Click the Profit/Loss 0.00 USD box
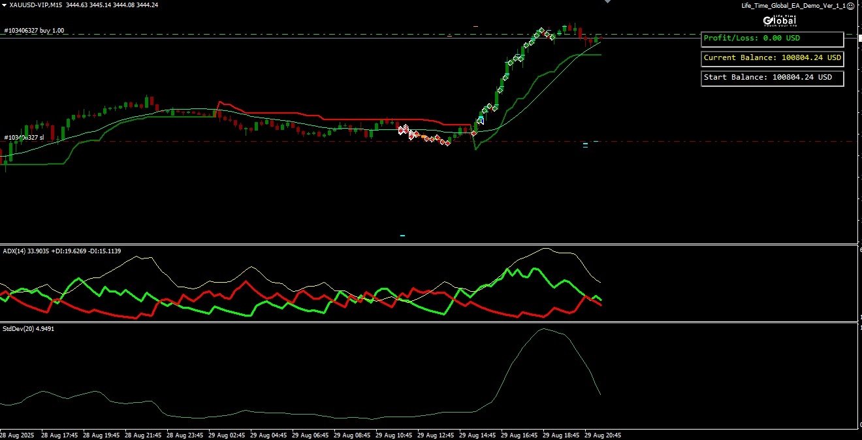The image size is (862, 440). pyautogui.click(x=772, y=39)
